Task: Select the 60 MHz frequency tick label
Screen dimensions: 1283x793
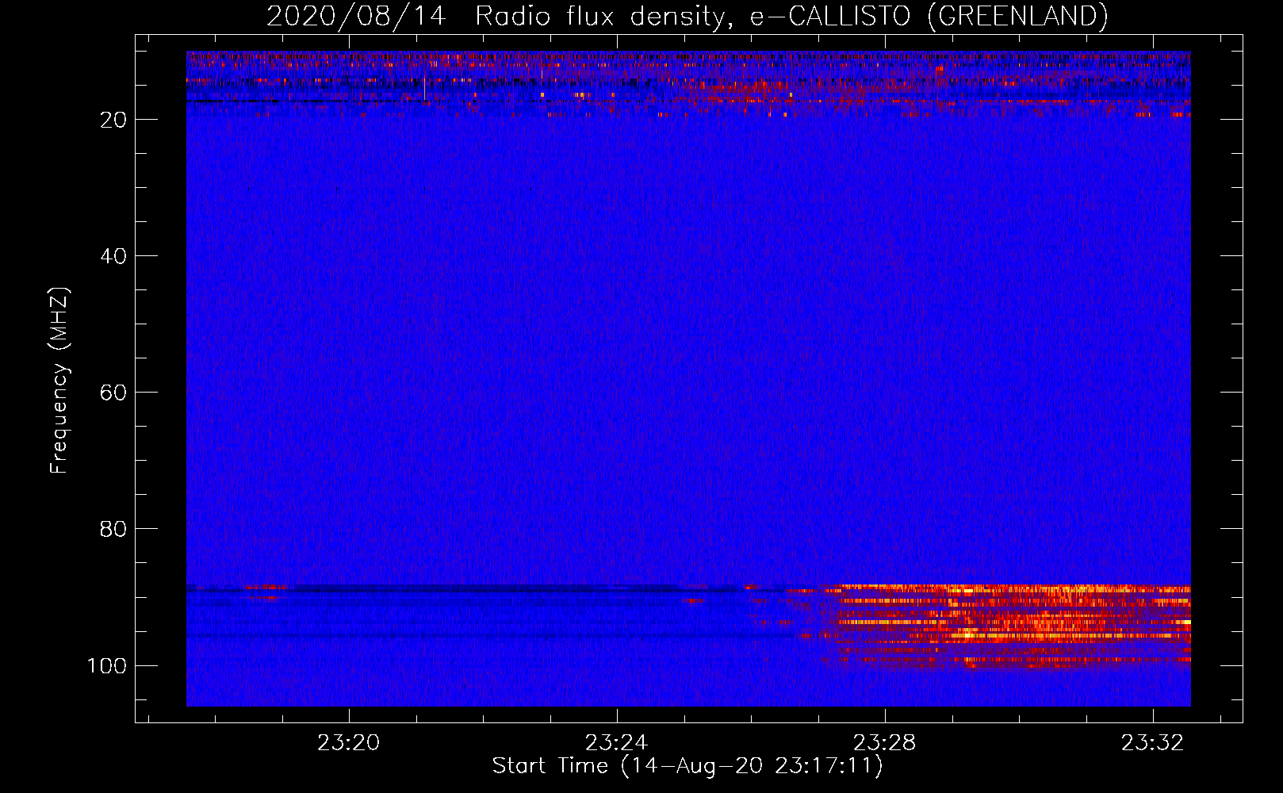Action: (113, 393)
